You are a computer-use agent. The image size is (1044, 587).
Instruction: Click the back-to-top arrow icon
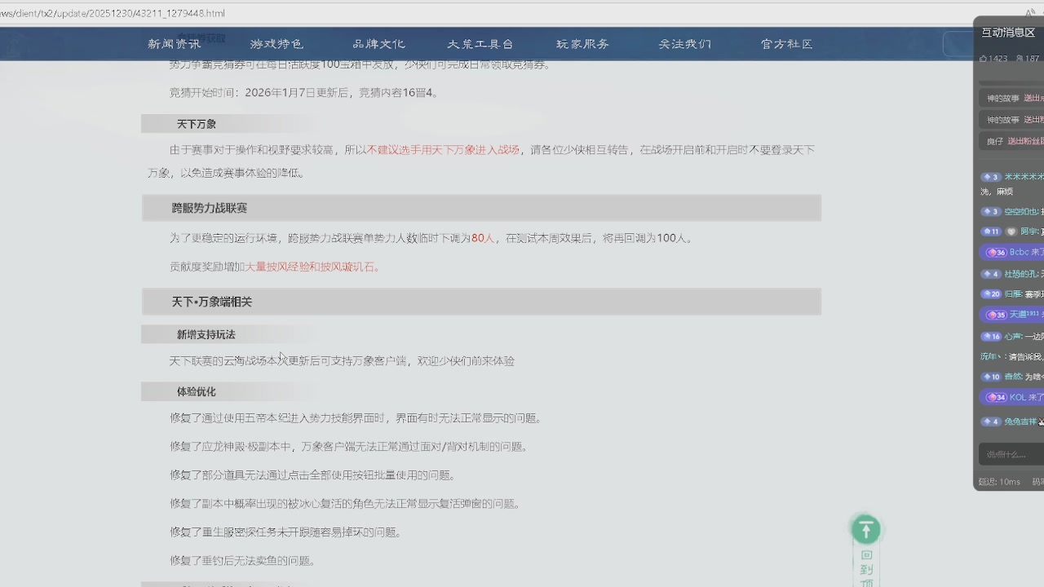click(865, 529)
